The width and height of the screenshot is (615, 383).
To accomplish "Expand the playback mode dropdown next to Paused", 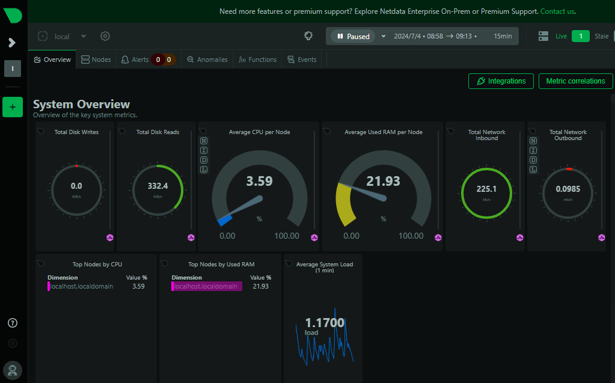I will [384, 36].
